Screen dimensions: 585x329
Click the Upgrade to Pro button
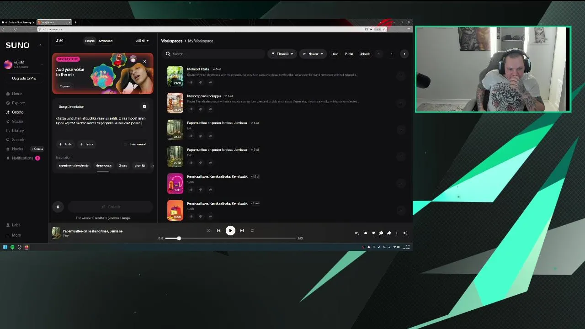pos(24,78)
